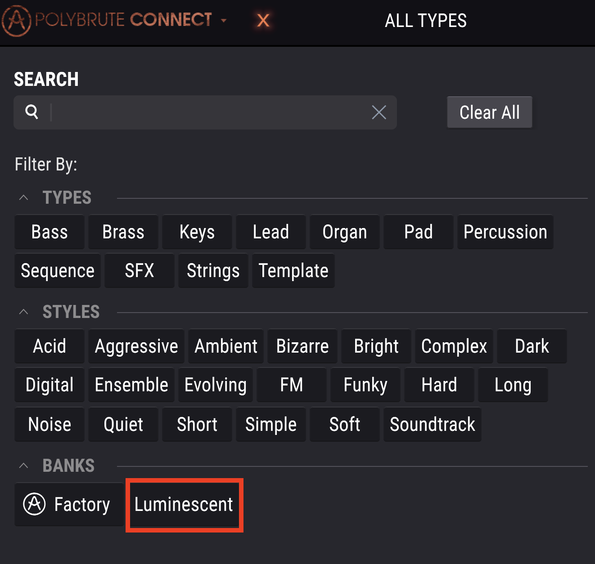Collapse the BANKS filter section
Image resolution: width=595 pixels, height=564 pixels.
click(x=24, y=466)
